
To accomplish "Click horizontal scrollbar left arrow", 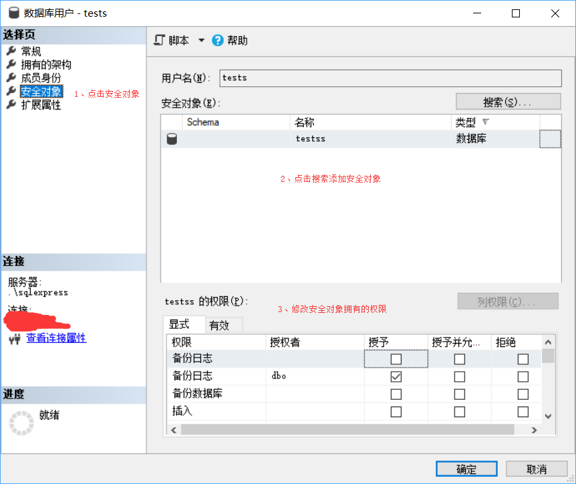I will point(174,430).
